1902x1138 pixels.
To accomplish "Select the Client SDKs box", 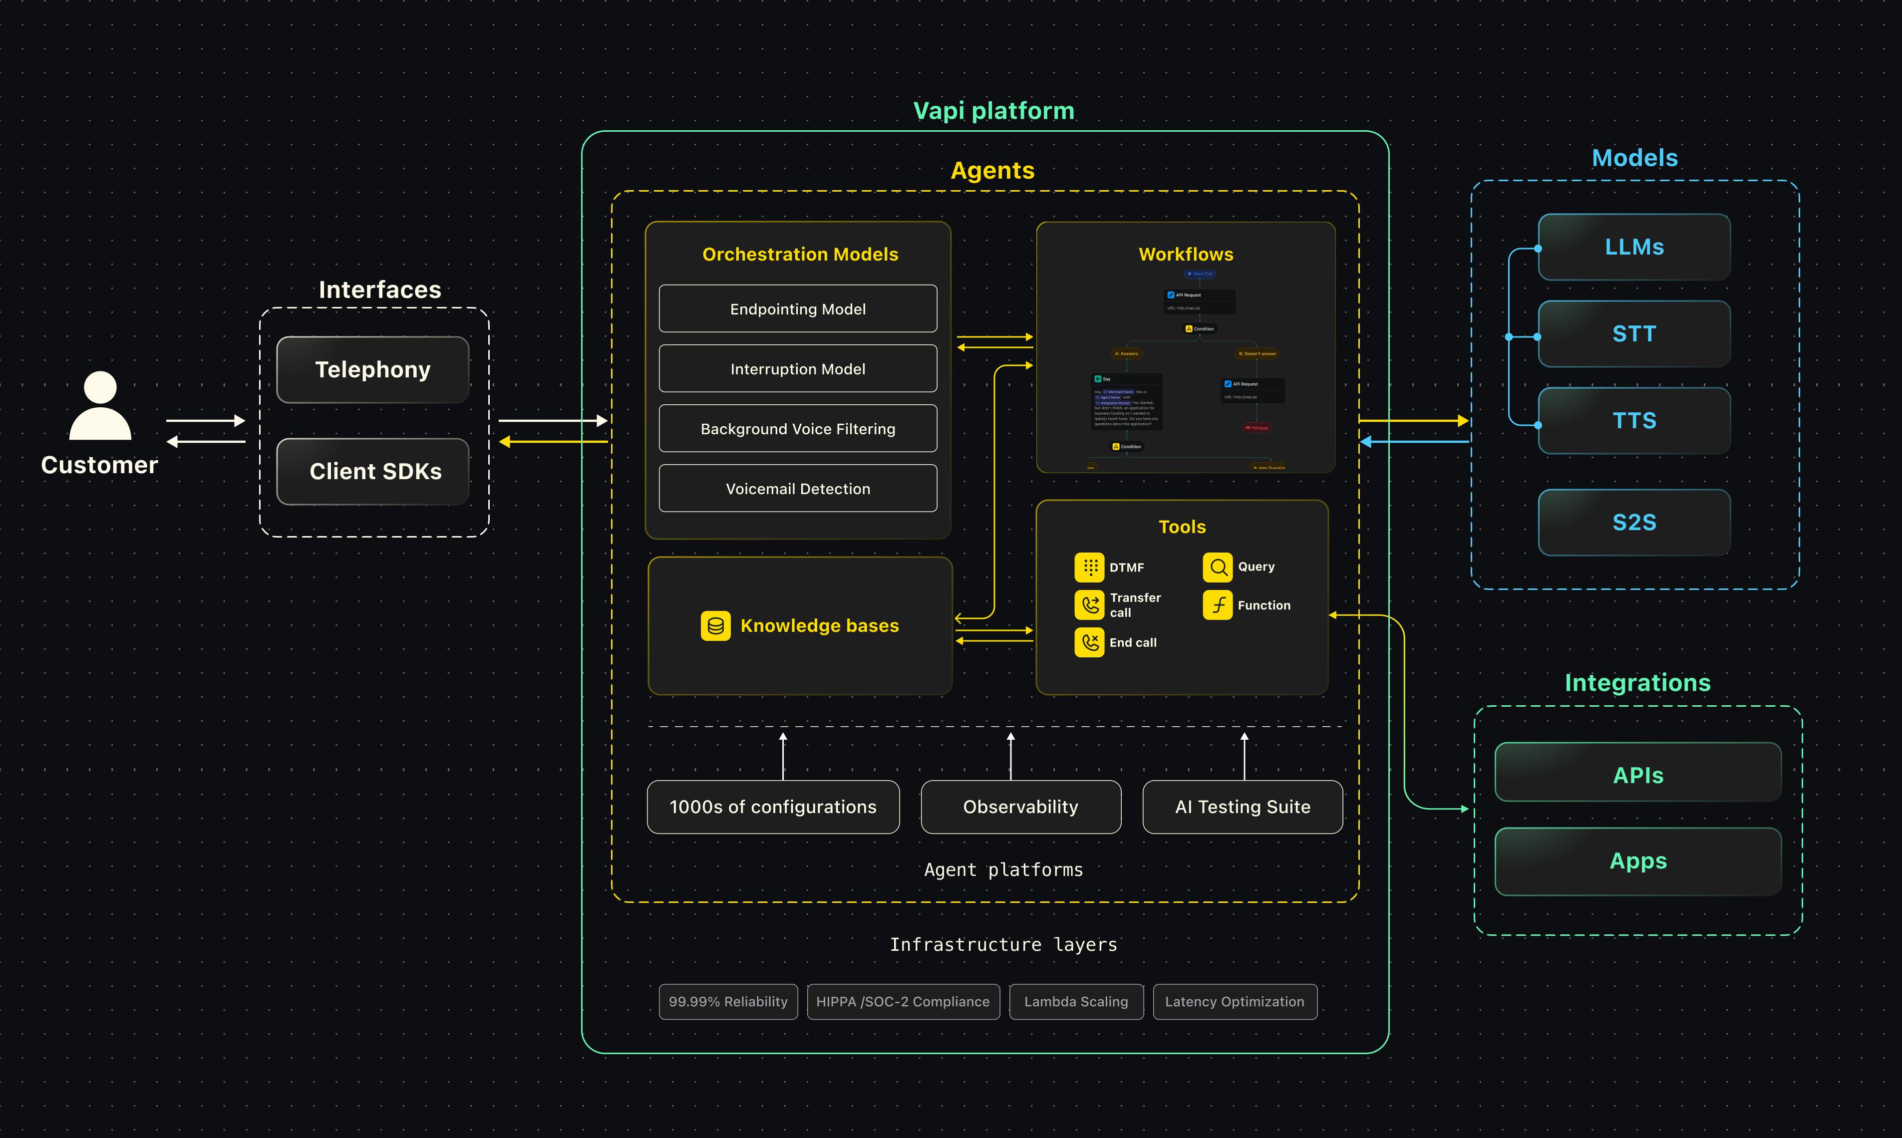I will [x=373, y=472].
